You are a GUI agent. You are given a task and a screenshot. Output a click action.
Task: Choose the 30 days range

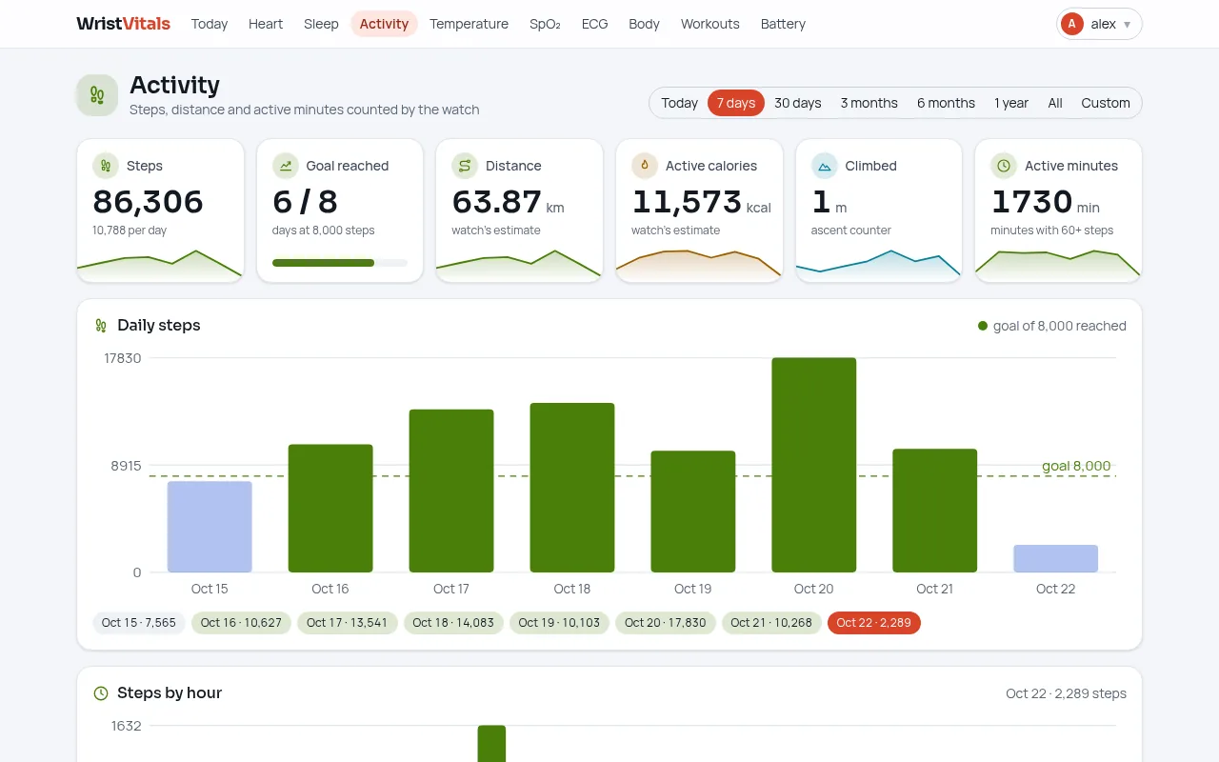(x=798, y=103)
